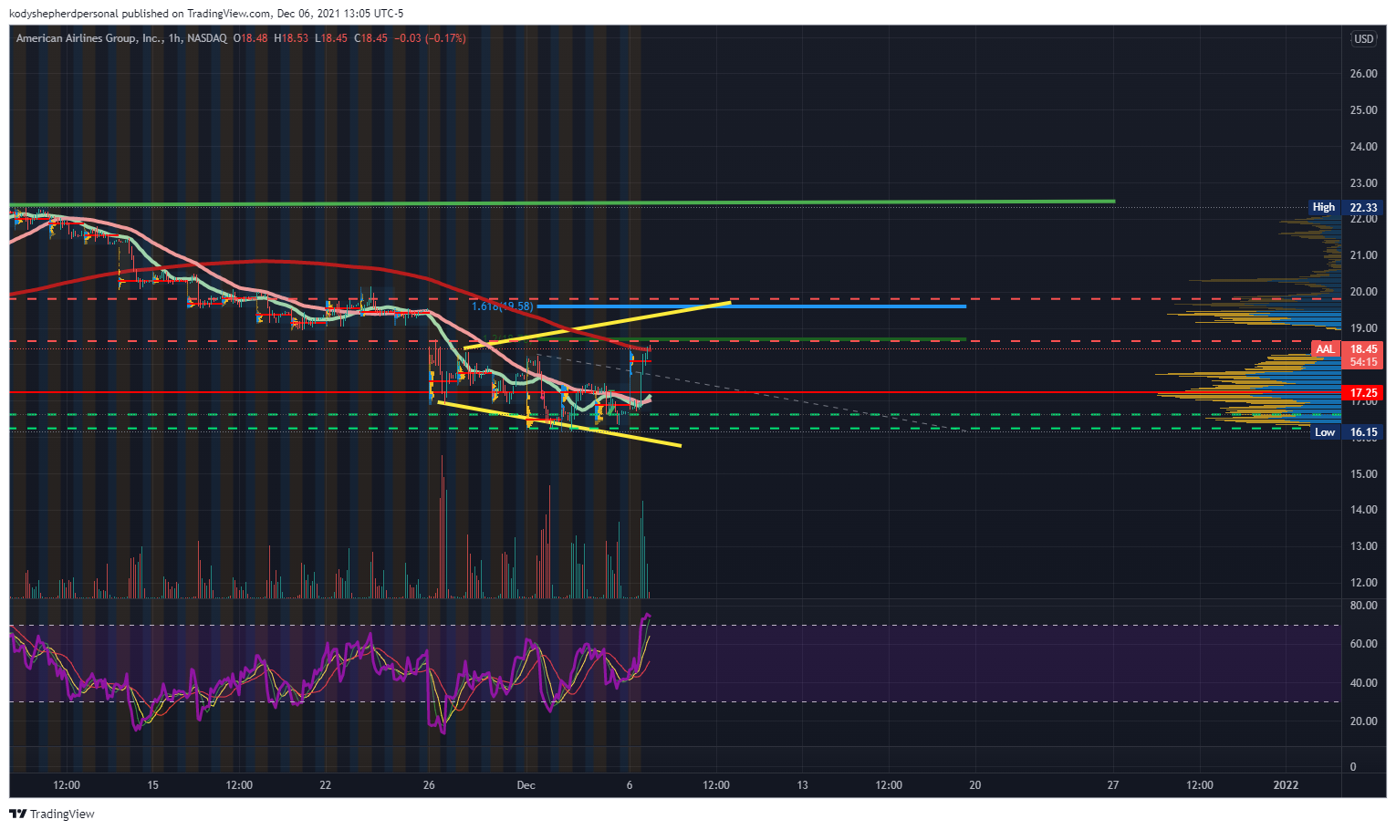Click the 26.00 price axis label

pos(1363,74)
